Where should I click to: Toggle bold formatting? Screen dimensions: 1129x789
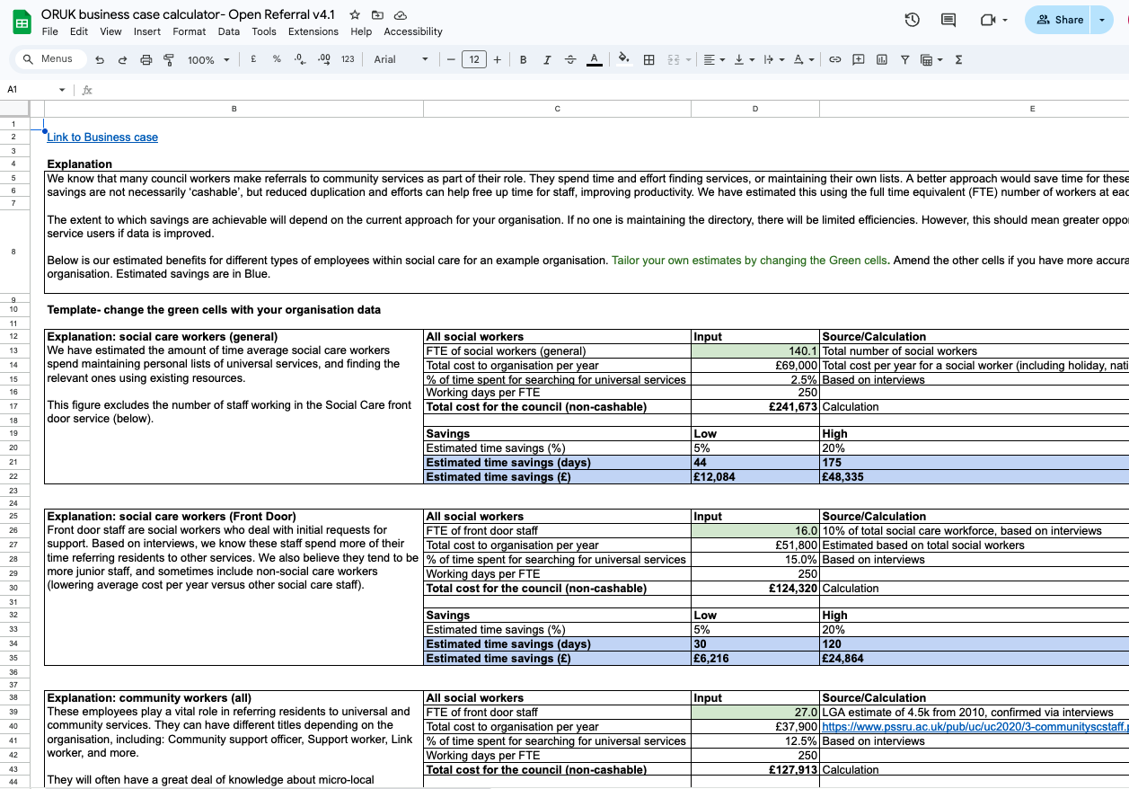click(x=523, y=60)
